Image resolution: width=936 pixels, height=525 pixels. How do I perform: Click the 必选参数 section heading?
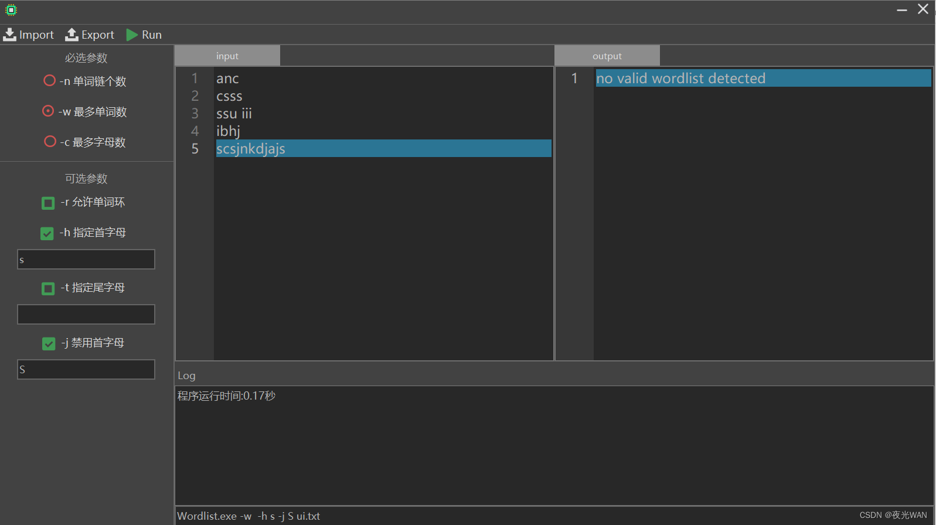tap(86, 58)
